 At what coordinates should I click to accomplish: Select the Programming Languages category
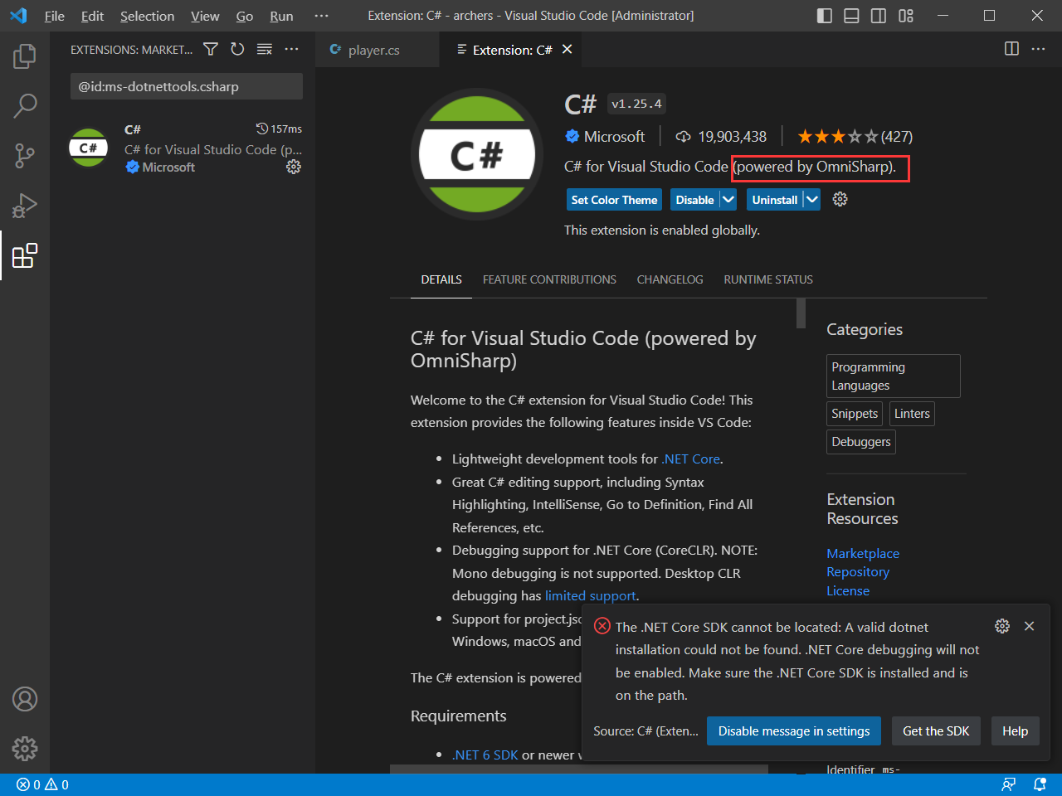(x=894, y=376)
